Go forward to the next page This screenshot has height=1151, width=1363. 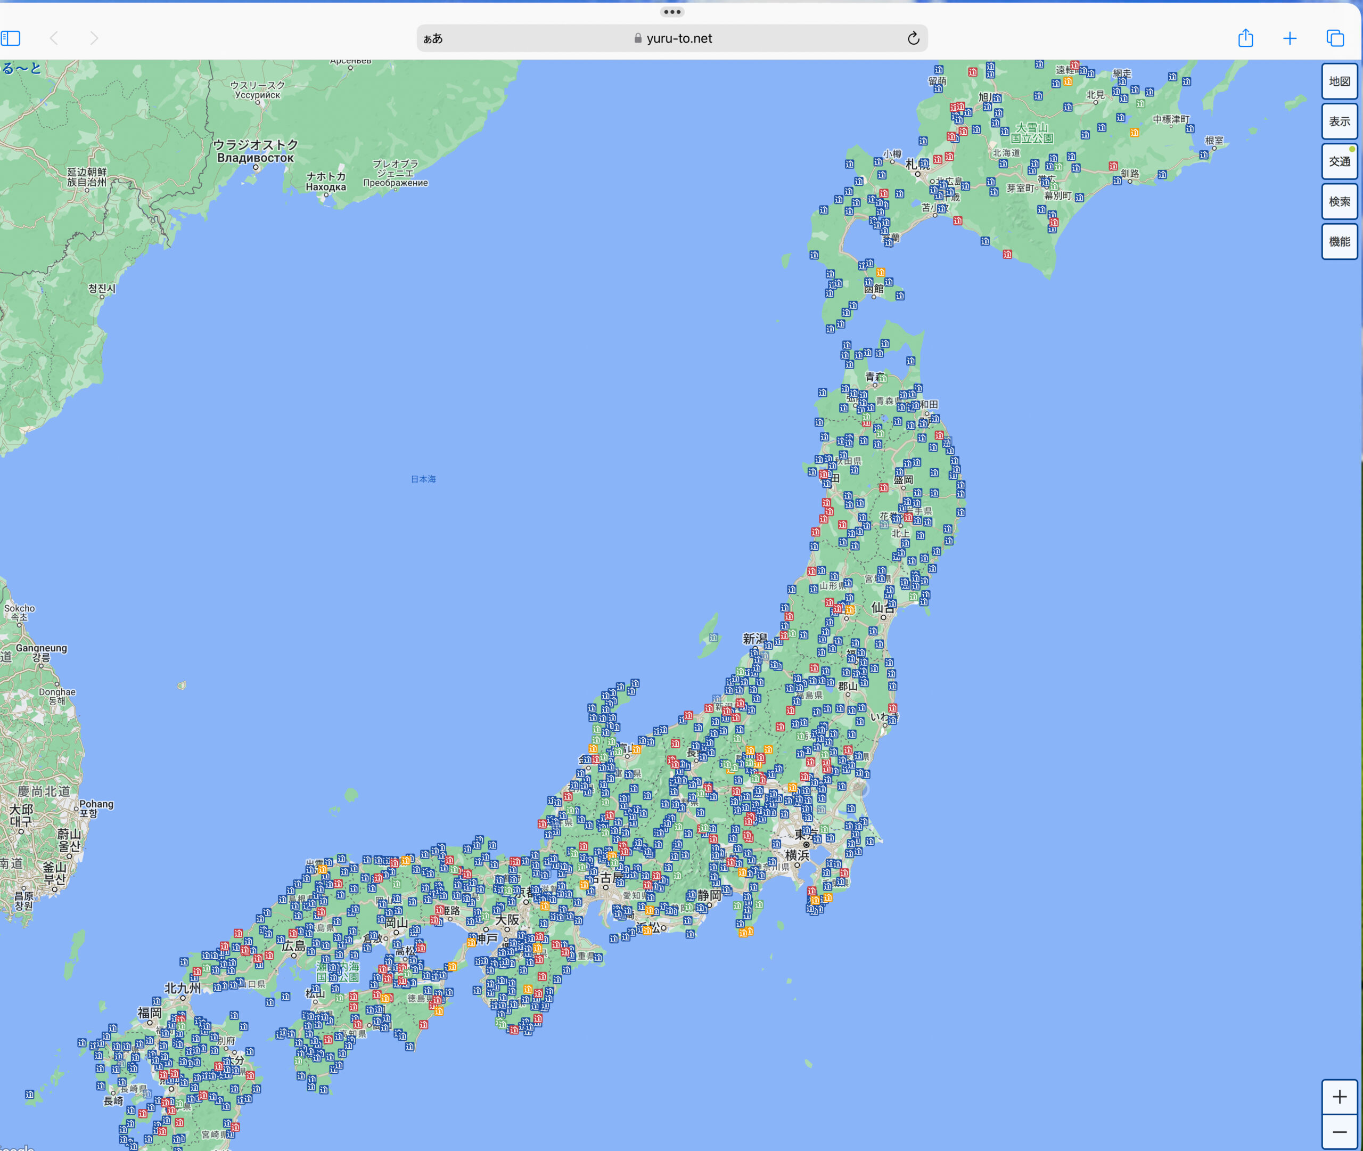point(94,38)
